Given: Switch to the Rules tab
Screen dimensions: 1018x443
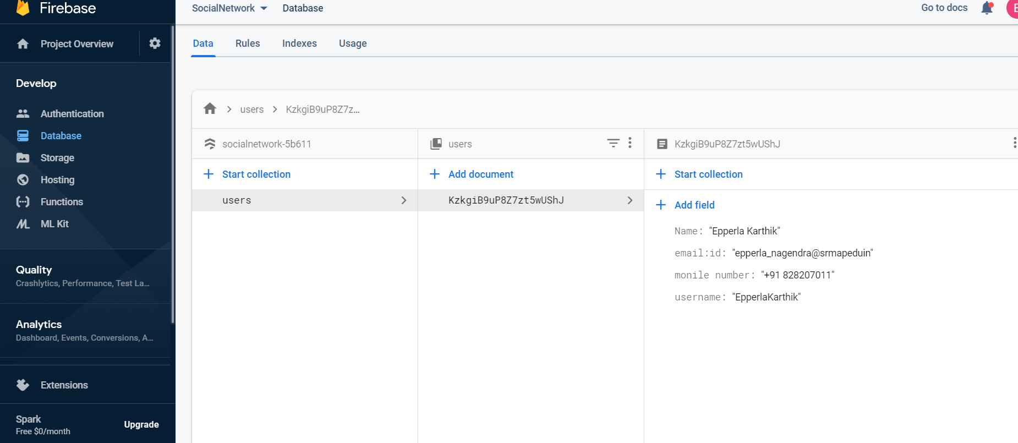Looking at the screenshot, I should (x=248, y=43).
